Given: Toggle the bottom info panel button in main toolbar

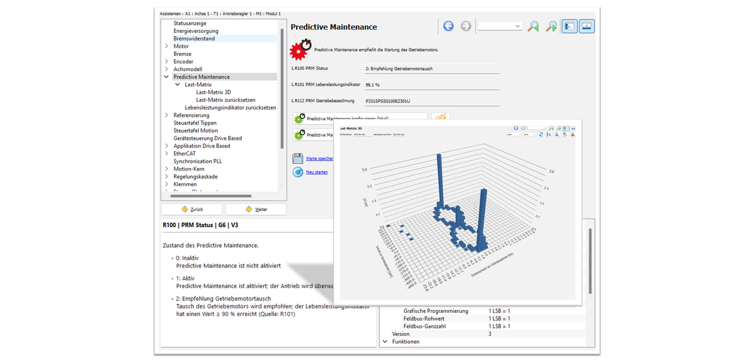Looking at the screenshot, I should click(x=587, y=26).
